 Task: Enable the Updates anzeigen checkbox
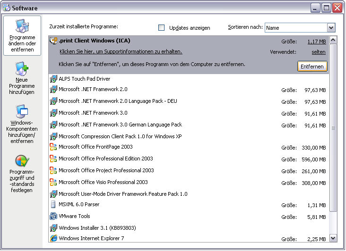(x=162, y=27)
